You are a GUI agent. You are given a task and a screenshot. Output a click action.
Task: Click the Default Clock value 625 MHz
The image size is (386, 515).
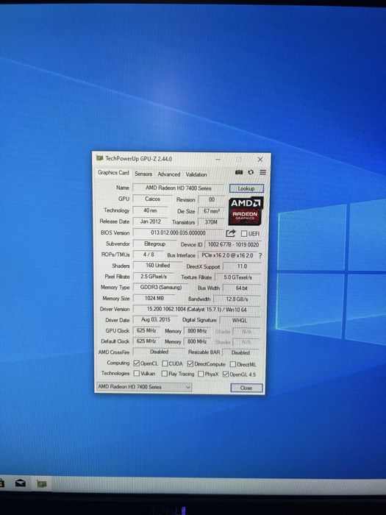146,341
